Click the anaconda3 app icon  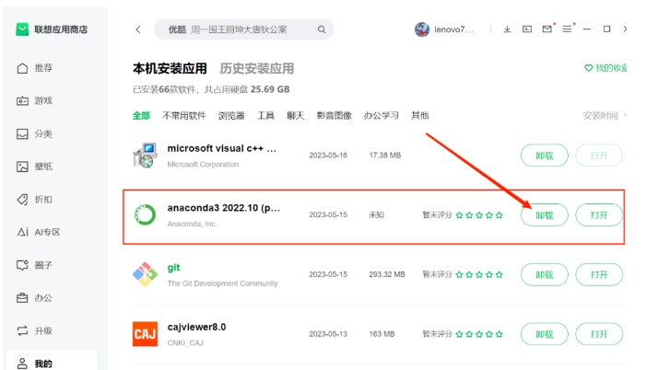[x=145, y=215]
